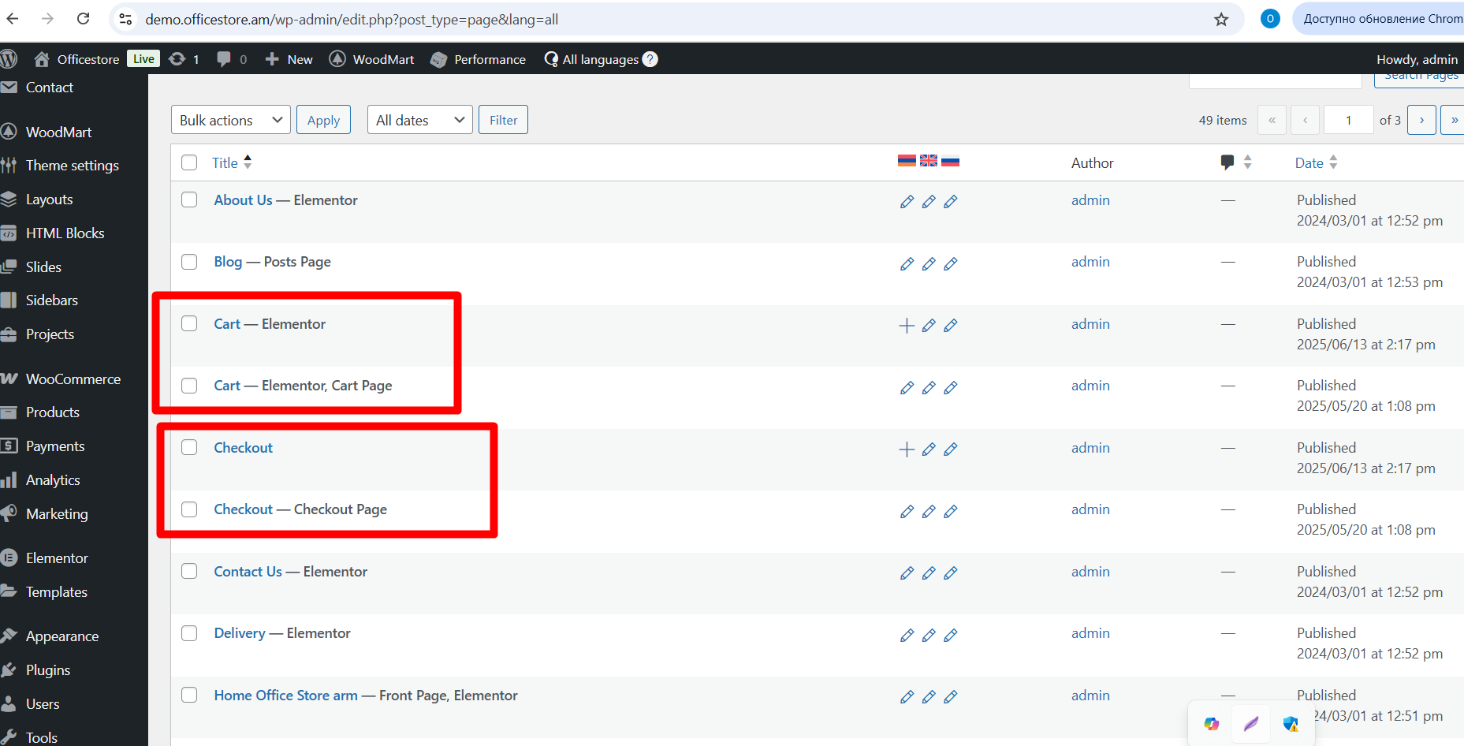Viewport: 1464px width, 746px height.
Task: Click the updates refresh icon in admin bar
Action: click(x=177, y=59)
